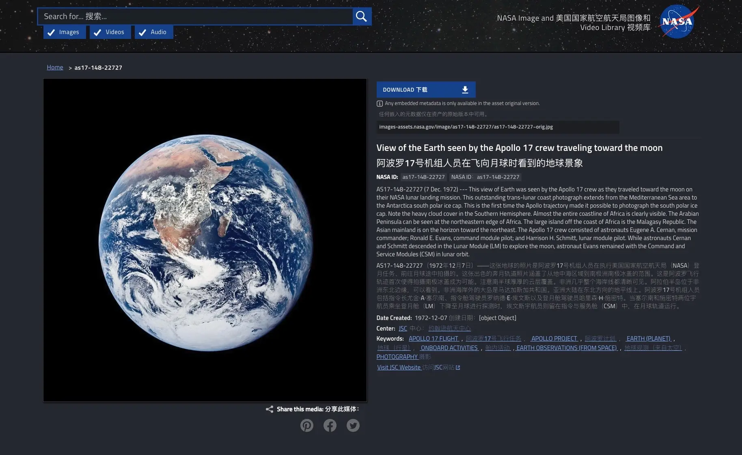Click the second NASA ID: as17-148-22727 badge
Viewport: 742px width, 455px height.
tap(485, 177)
